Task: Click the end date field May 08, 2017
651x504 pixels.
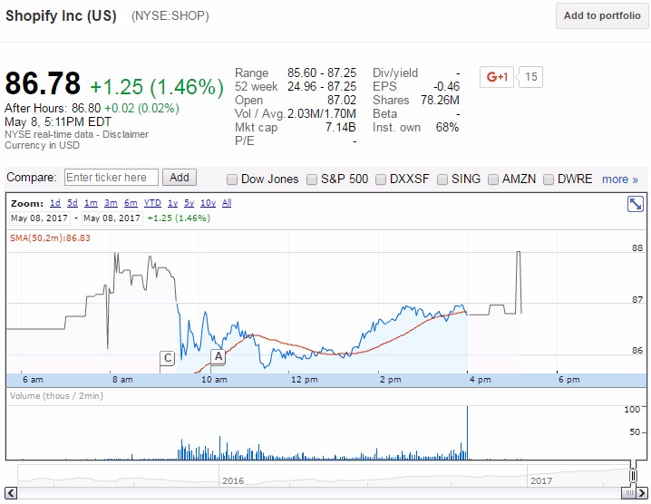Action: coord(112,218)
